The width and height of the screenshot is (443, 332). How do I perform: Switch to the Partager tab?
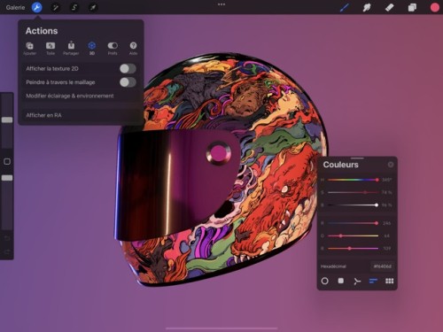click(x=71, y=49)
